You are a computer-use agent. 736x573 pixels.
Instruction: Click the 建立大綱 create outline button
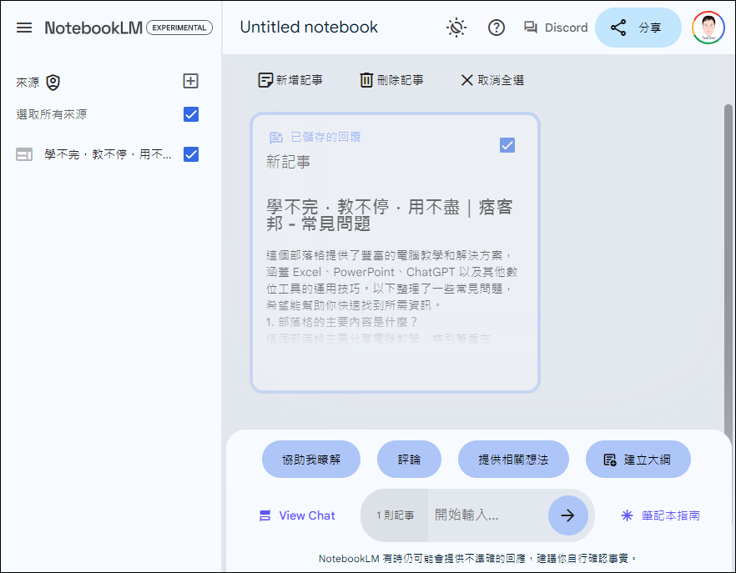(x=638, y=460)
